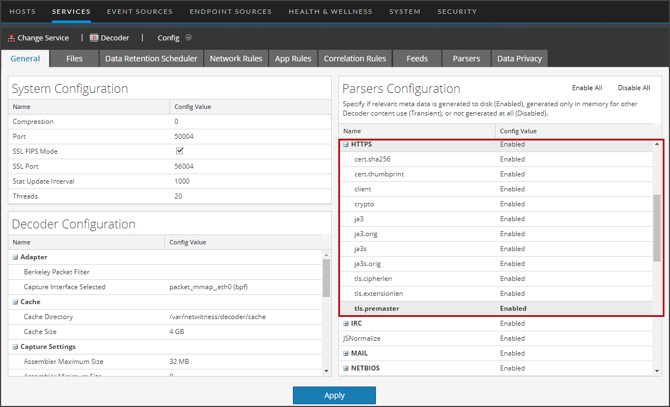Toggle the tls.premaster Enabled setting
670x407 pixels.
512,308
